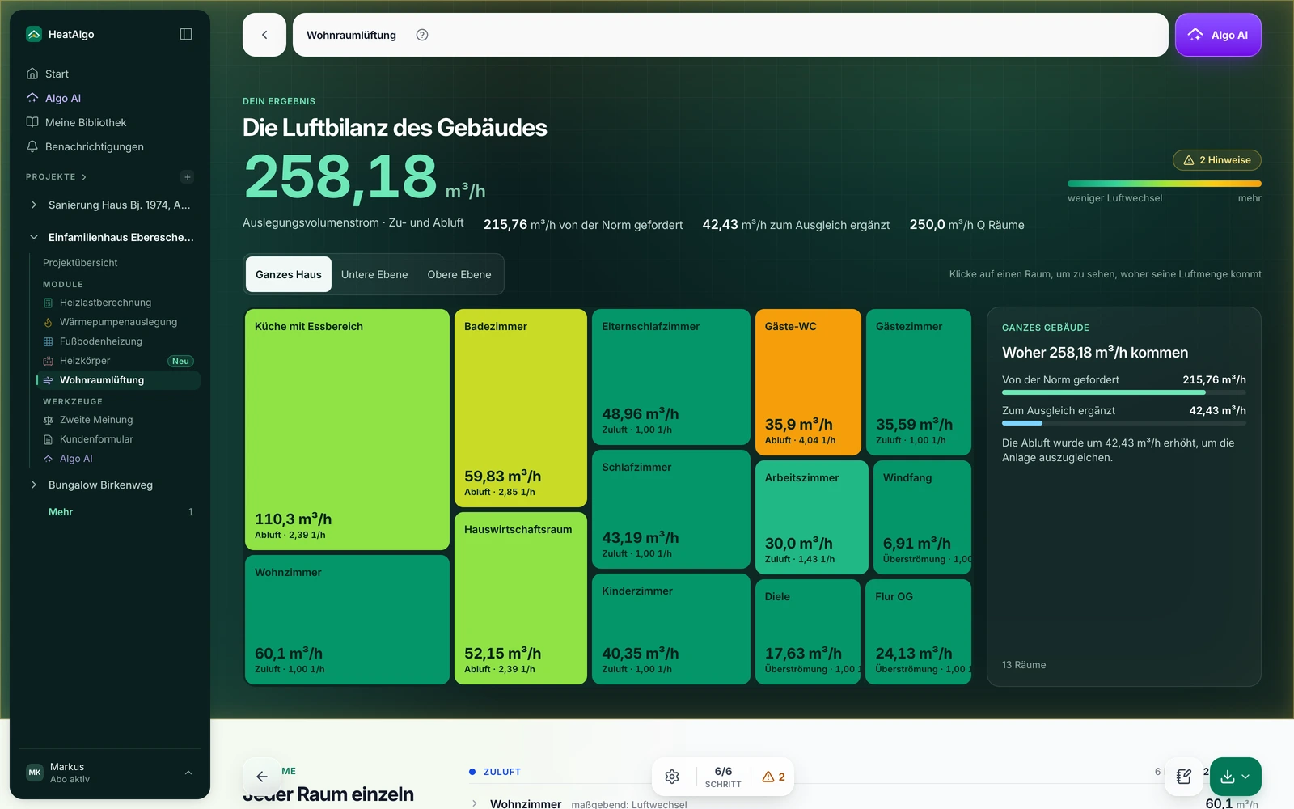This screenshot has width=1294, height=809.
Task: Go back with the top arrow button
Action: pyautogui.click(x=264, y=35)
